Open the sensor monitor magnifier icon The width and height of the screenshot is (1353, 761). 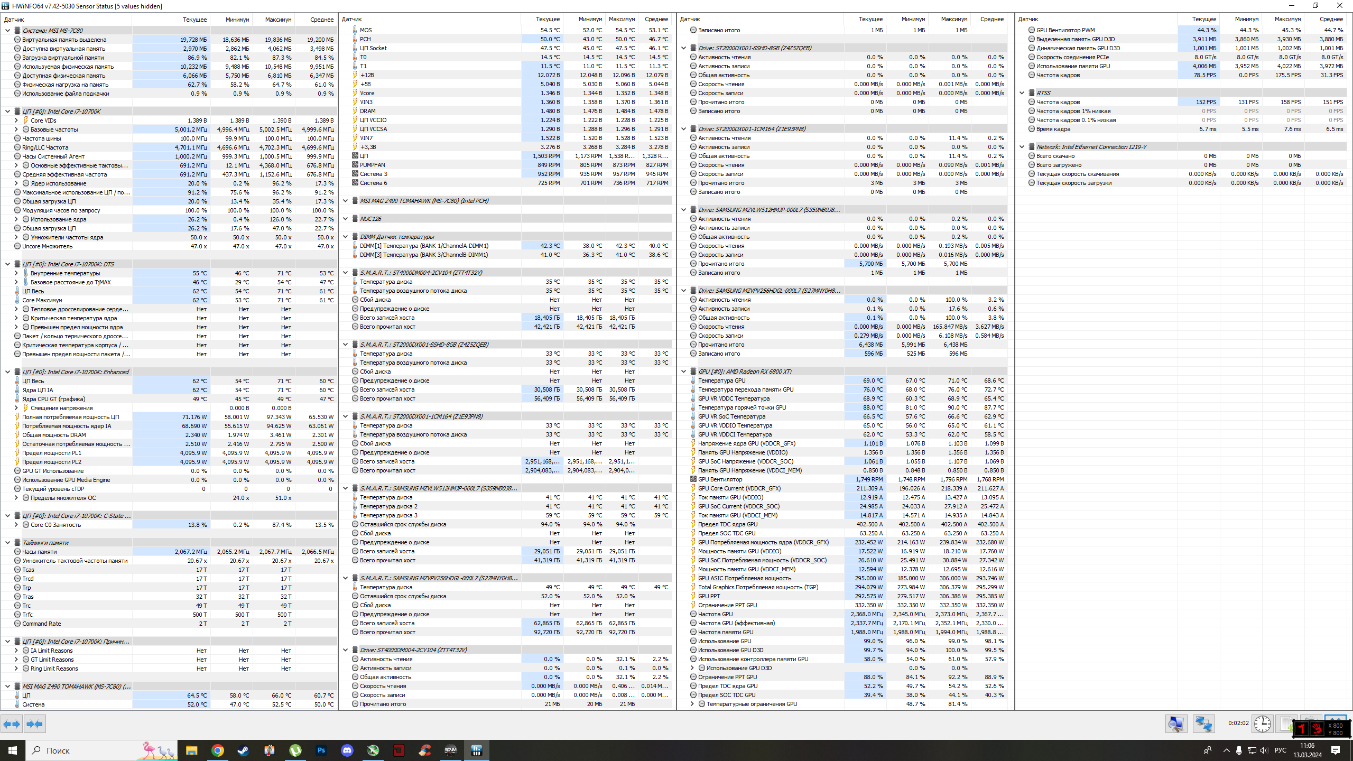pyautogui.click(x=1176, y=723)
